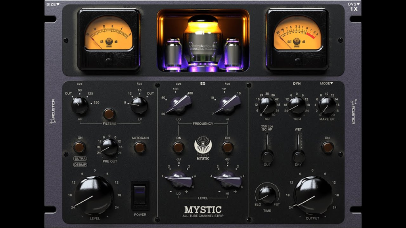The image size is (406, 228).
Task: Click the DYN TRIM knob
Action: tap(297, 105)
